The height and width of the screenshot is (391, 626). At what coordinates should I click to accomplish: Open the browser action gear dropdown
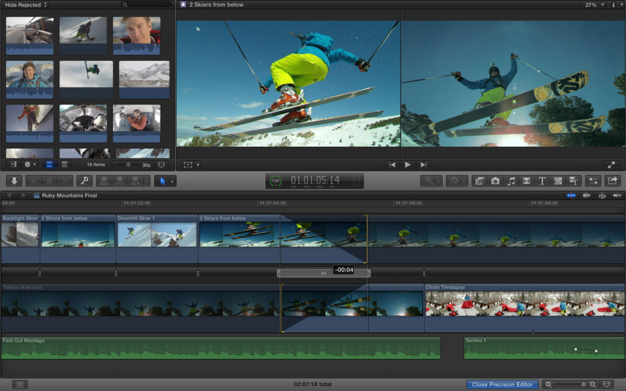pos(28,164)
